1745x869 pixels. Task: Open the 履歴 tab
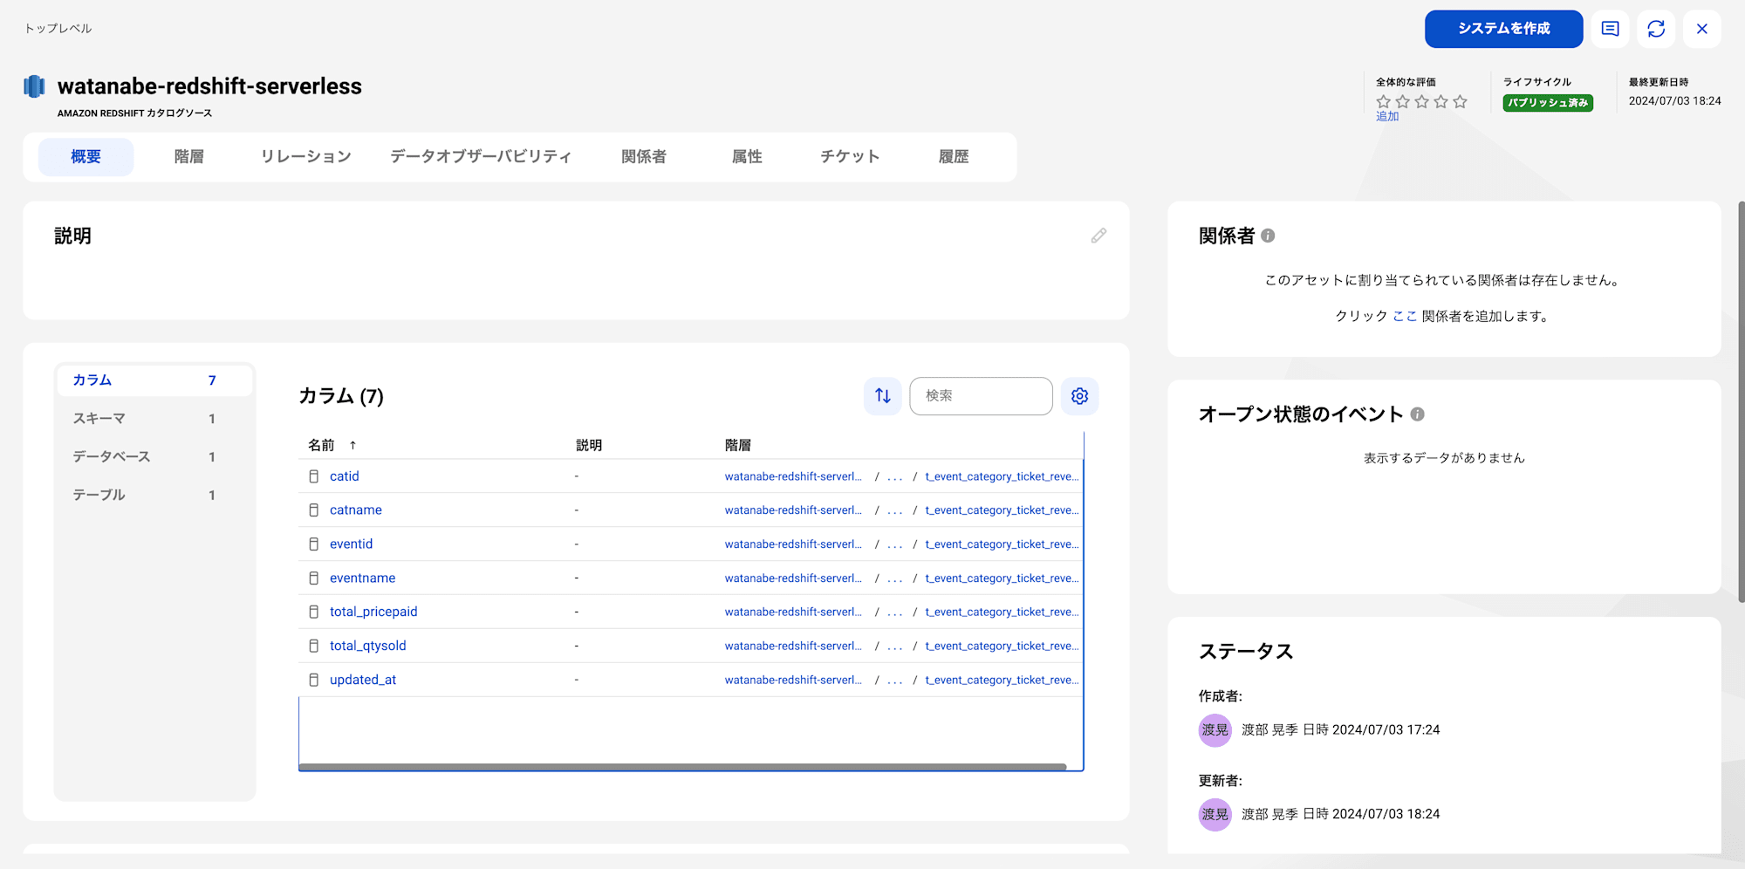coord(954,157)
